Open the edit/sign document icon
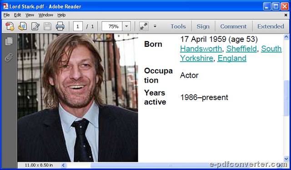This screenshot has width=291, height=170. tap(35, 26)
